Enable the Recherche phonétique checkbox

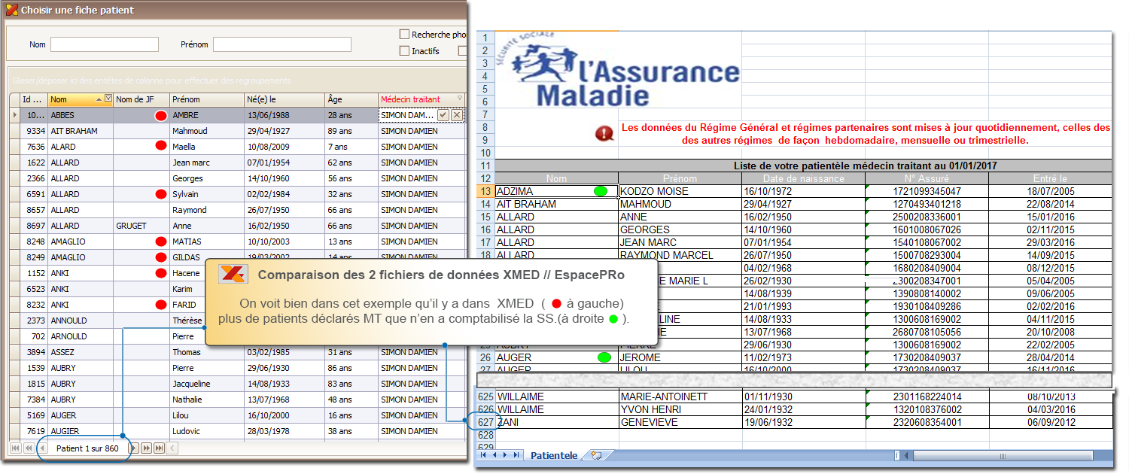point(404,35)
